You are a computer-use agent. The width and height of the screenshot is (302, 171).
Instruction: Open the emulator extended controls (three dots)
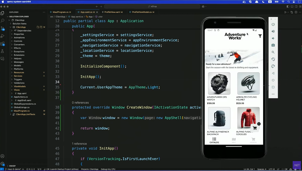tap(273, 94)
